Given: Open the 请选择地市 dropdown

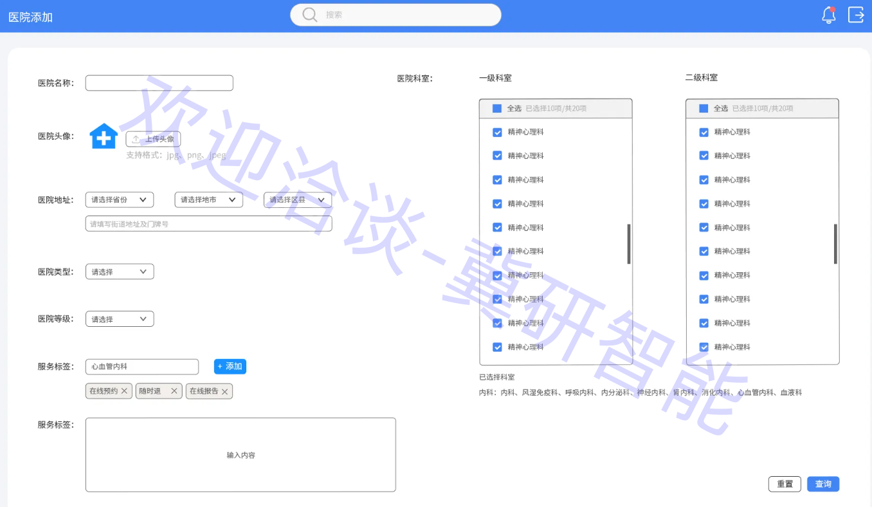Looking at the screenshot, I should (209, 199).
